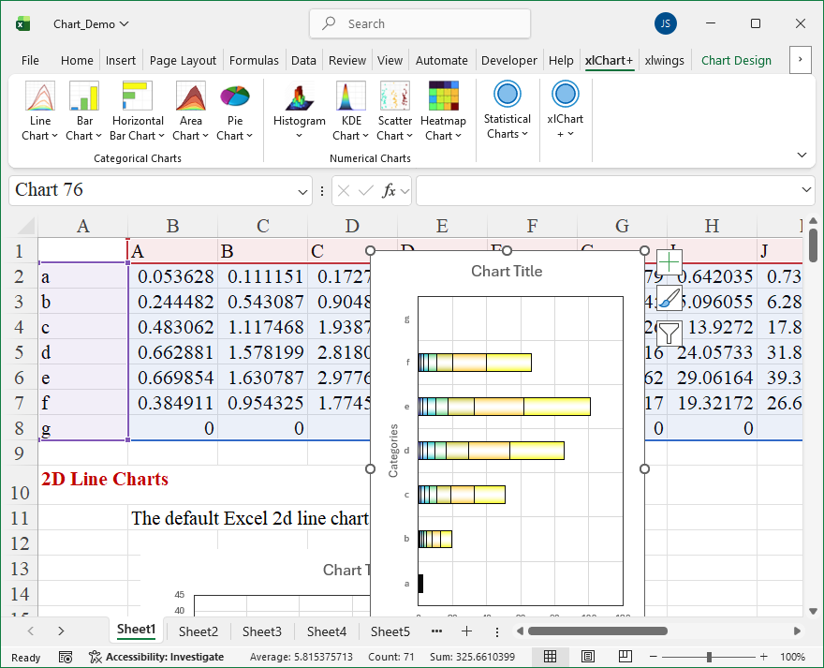Open Chart Filters funnel button
This screenshot has width=824, height=668.
coord(669,333)
